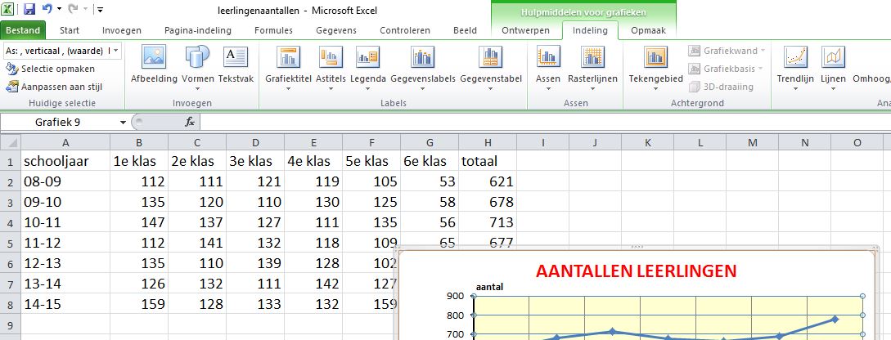Switch to the Start ribbon tab
891x340 pixels.
pyautogui.click(x=70, y=31)
